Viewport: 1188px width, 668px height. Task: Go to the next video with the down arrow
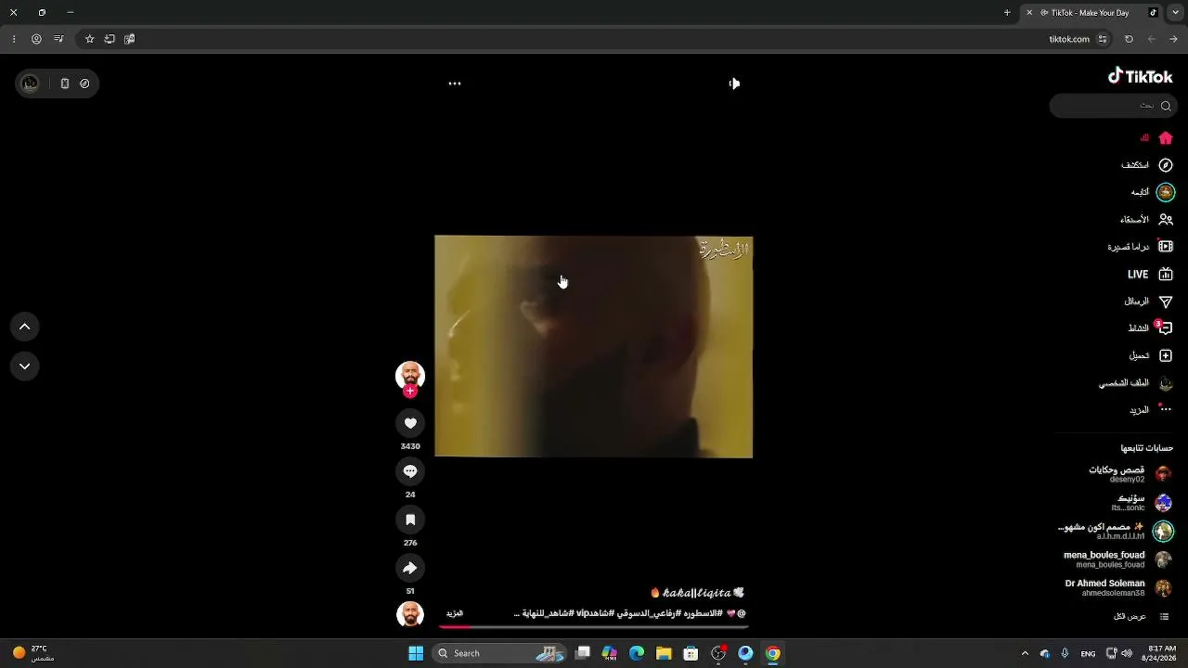click(x=25, y=366)
